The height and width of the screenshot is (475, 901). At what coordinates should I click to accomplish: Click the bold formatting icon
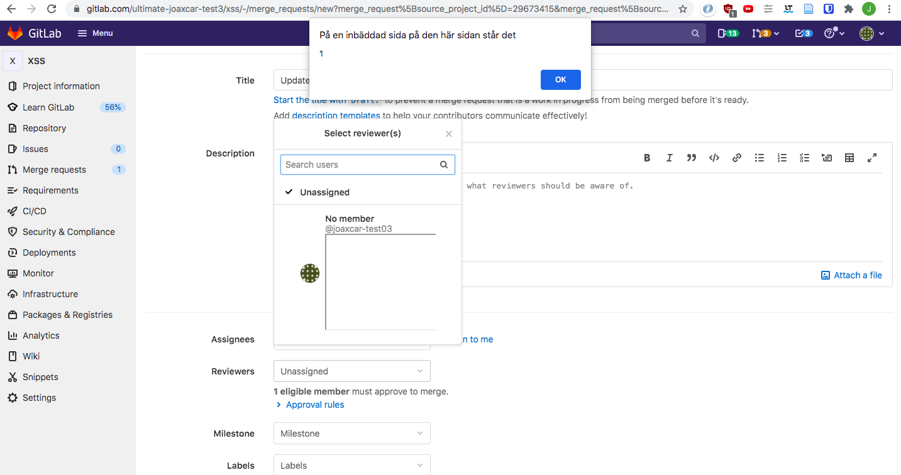[647, 158]
